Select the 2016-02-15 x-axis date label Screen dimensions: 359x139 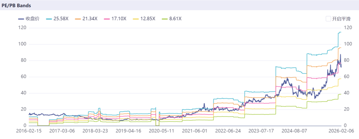[29, 131]
